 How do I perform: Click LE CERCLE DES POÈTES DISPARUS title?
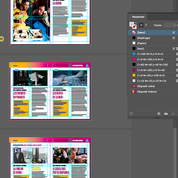pos(61,171)
